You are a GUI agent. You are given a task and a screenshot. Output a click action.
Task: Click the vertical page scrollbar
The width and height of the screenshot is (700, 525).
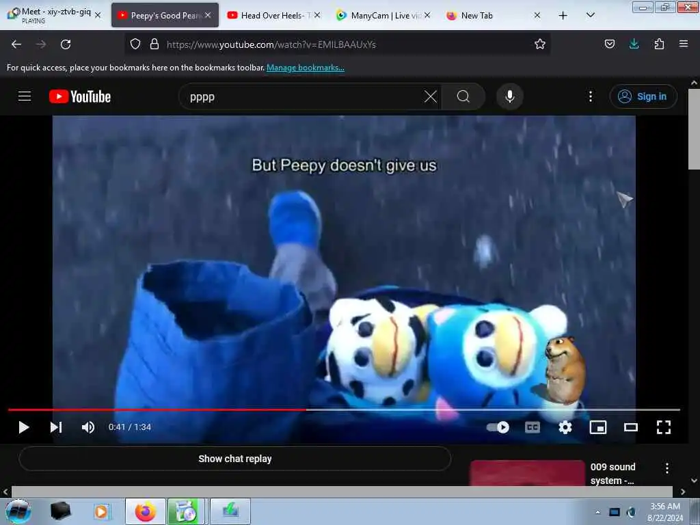click(x=694, y=129)
